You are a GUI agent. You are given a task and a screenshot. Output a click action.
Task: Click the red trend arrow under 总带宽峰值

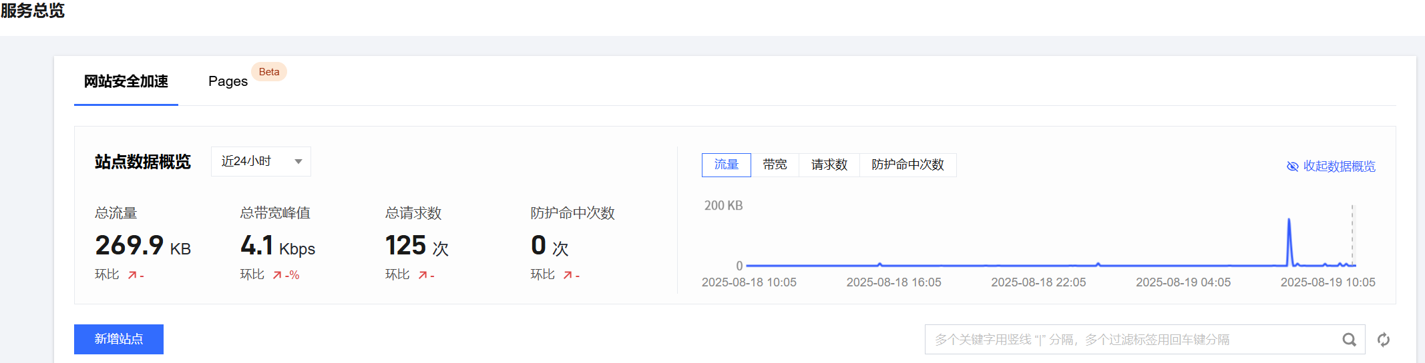pyautogui.click(x=277, y=275)
